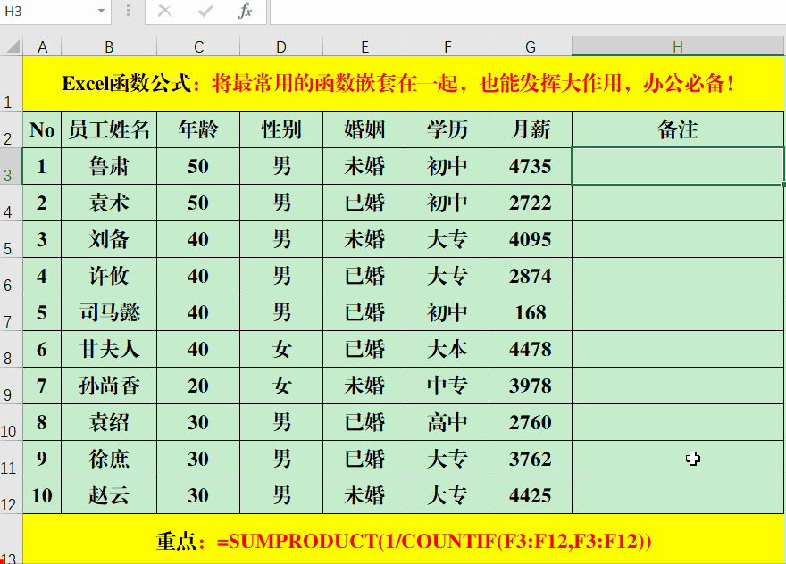
Task: Click salary cell 4478
Action: click(x=531, y=349)
